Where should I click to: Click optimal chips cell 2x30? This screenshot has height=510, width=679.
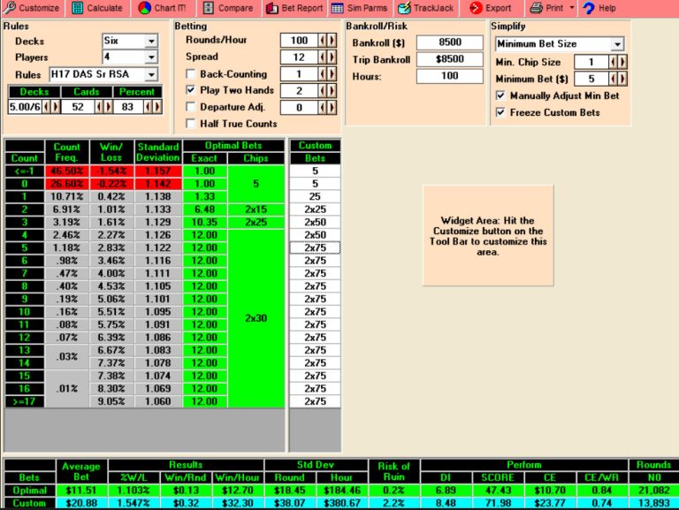click(x=256, y=318)
